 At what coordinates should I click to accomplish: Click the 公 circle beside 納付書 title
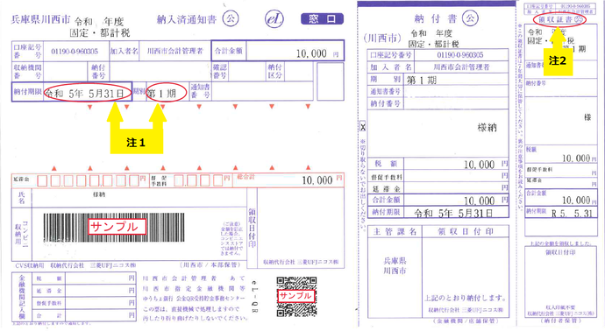[470, 18]
